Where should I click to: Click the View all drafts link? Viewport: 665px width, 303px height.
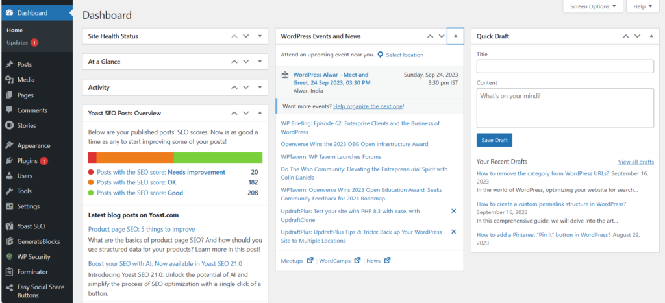pos(636,162)
